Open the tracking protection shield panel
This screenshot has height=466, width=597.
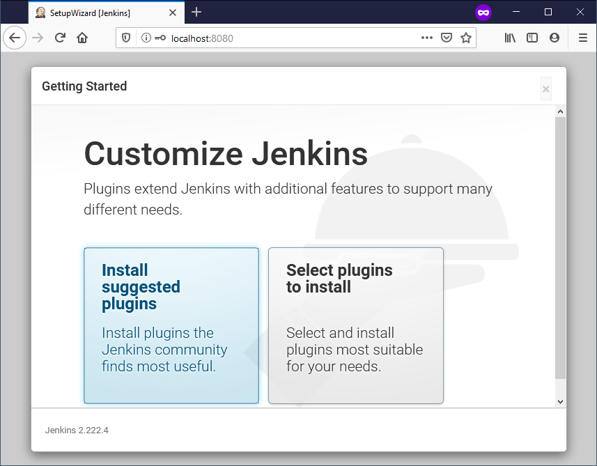tap(126, 38)
